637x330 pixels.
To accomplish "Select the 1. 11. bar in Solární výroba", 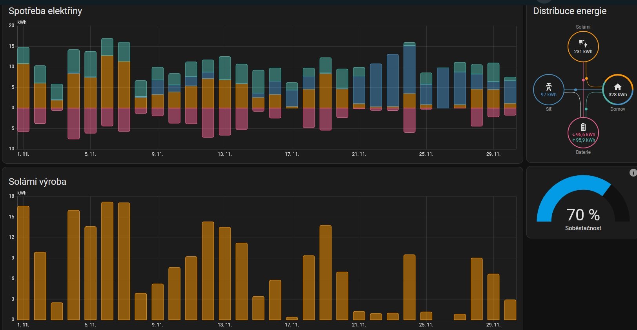I will tap(23, 262).
